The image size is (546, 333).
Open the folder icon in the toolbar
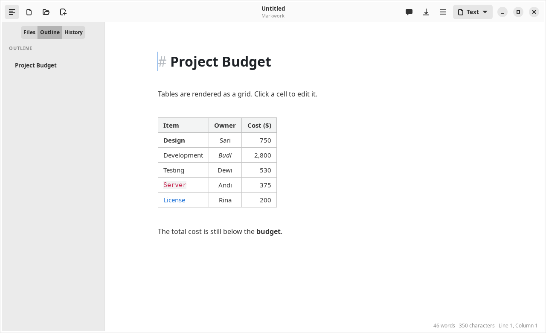(46, 12)
